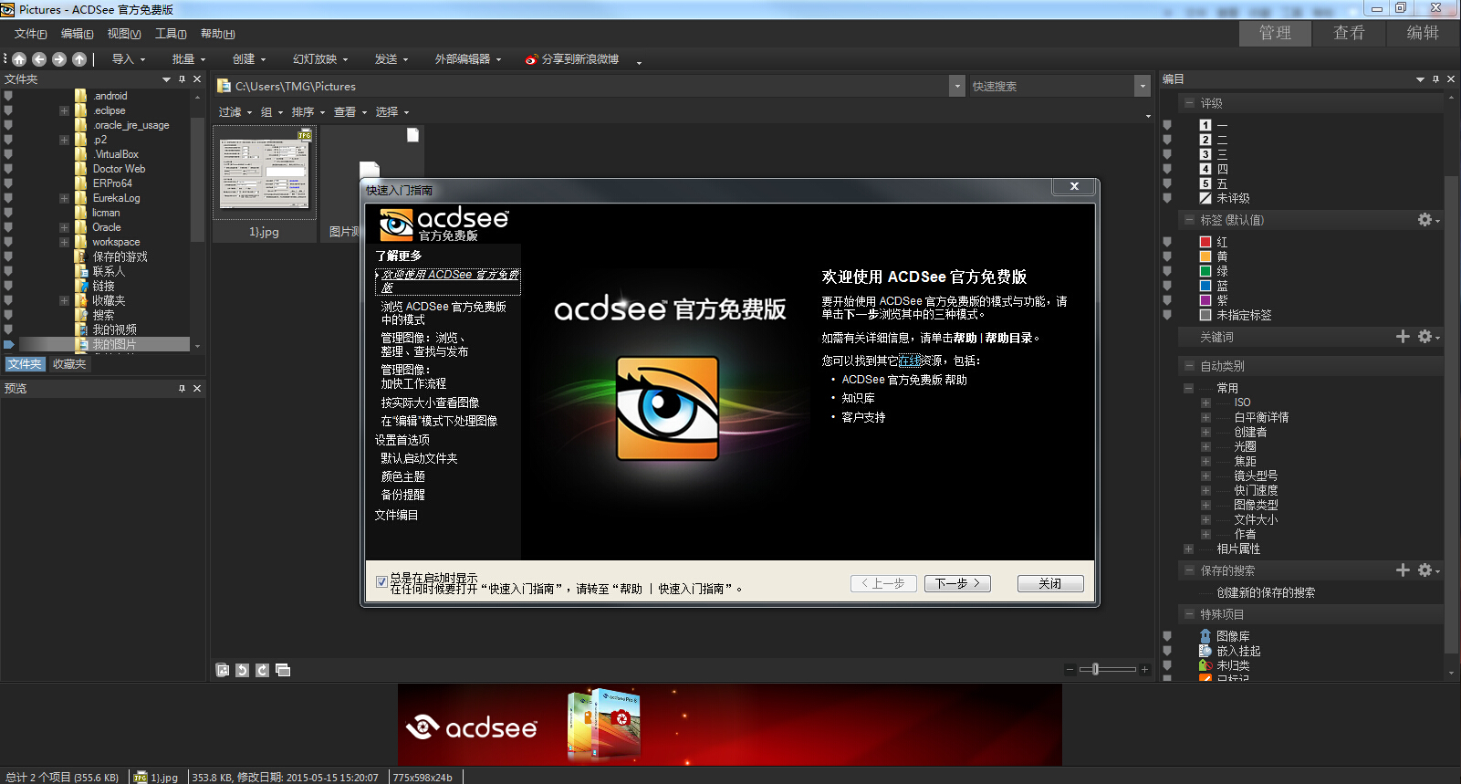Click the zoom out minus icon
Screen dimensions: 1461x784
pos(1070,669)
